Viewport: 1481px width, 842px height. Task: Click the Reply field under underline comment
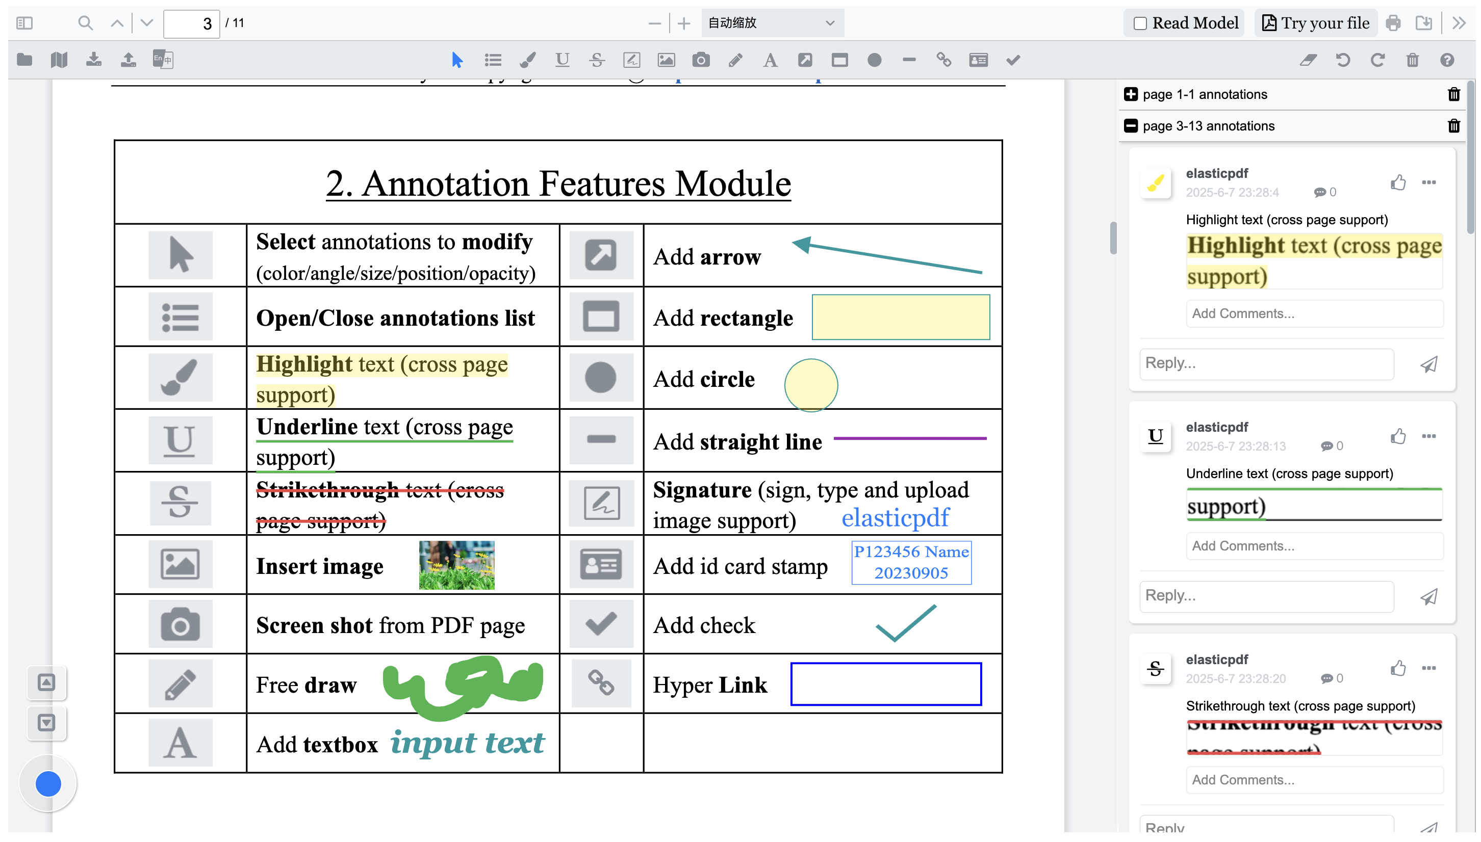coord(1267,596)
